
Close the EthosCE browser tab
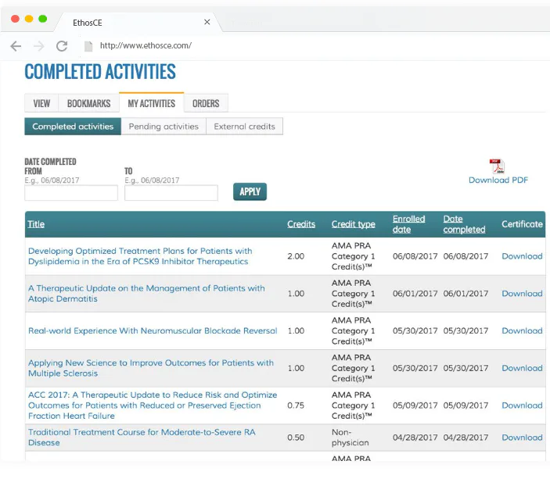coord(207,22)
